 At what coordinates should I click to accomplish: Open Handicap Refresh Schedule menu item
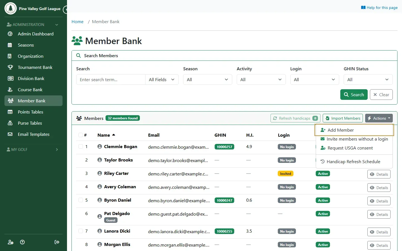(x=354, y=161)
